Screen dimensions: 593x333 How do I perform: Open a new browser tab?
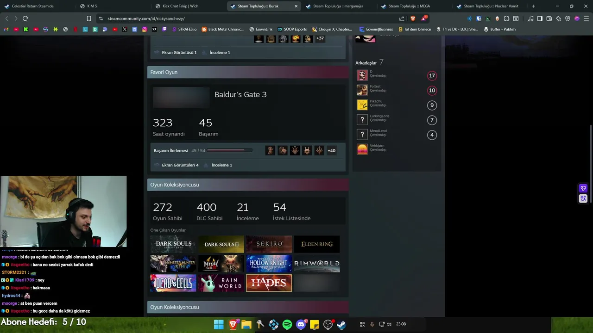click(533, 6)
